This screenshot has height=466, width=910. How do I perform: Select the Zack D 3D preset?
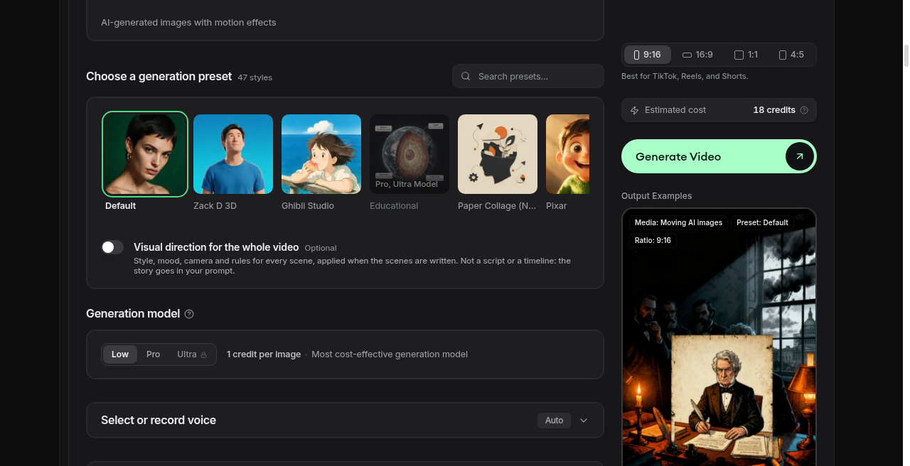[x=233, y=154]
